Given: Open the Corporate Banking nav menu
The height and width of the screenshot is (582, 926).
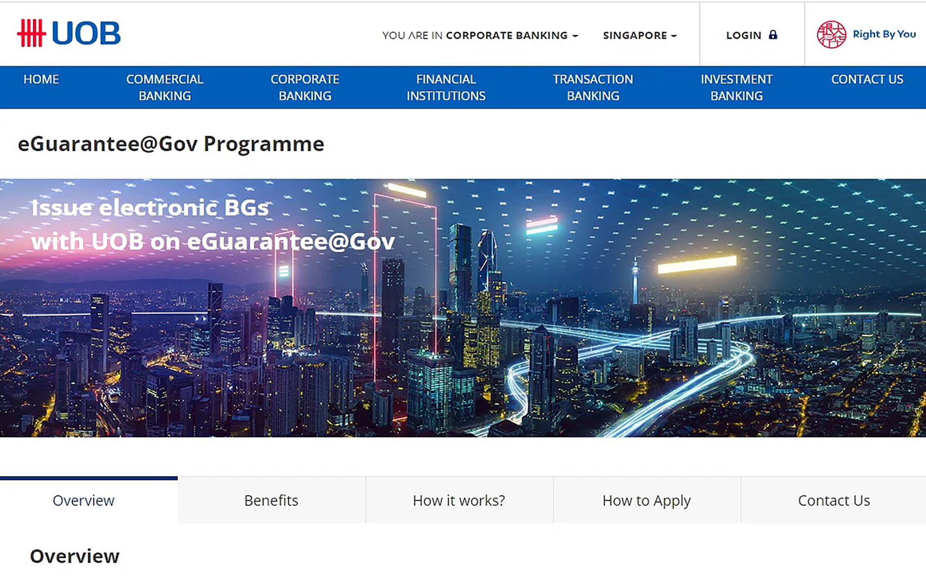Looking at the screenshot, I should click(x=305, y=87).
